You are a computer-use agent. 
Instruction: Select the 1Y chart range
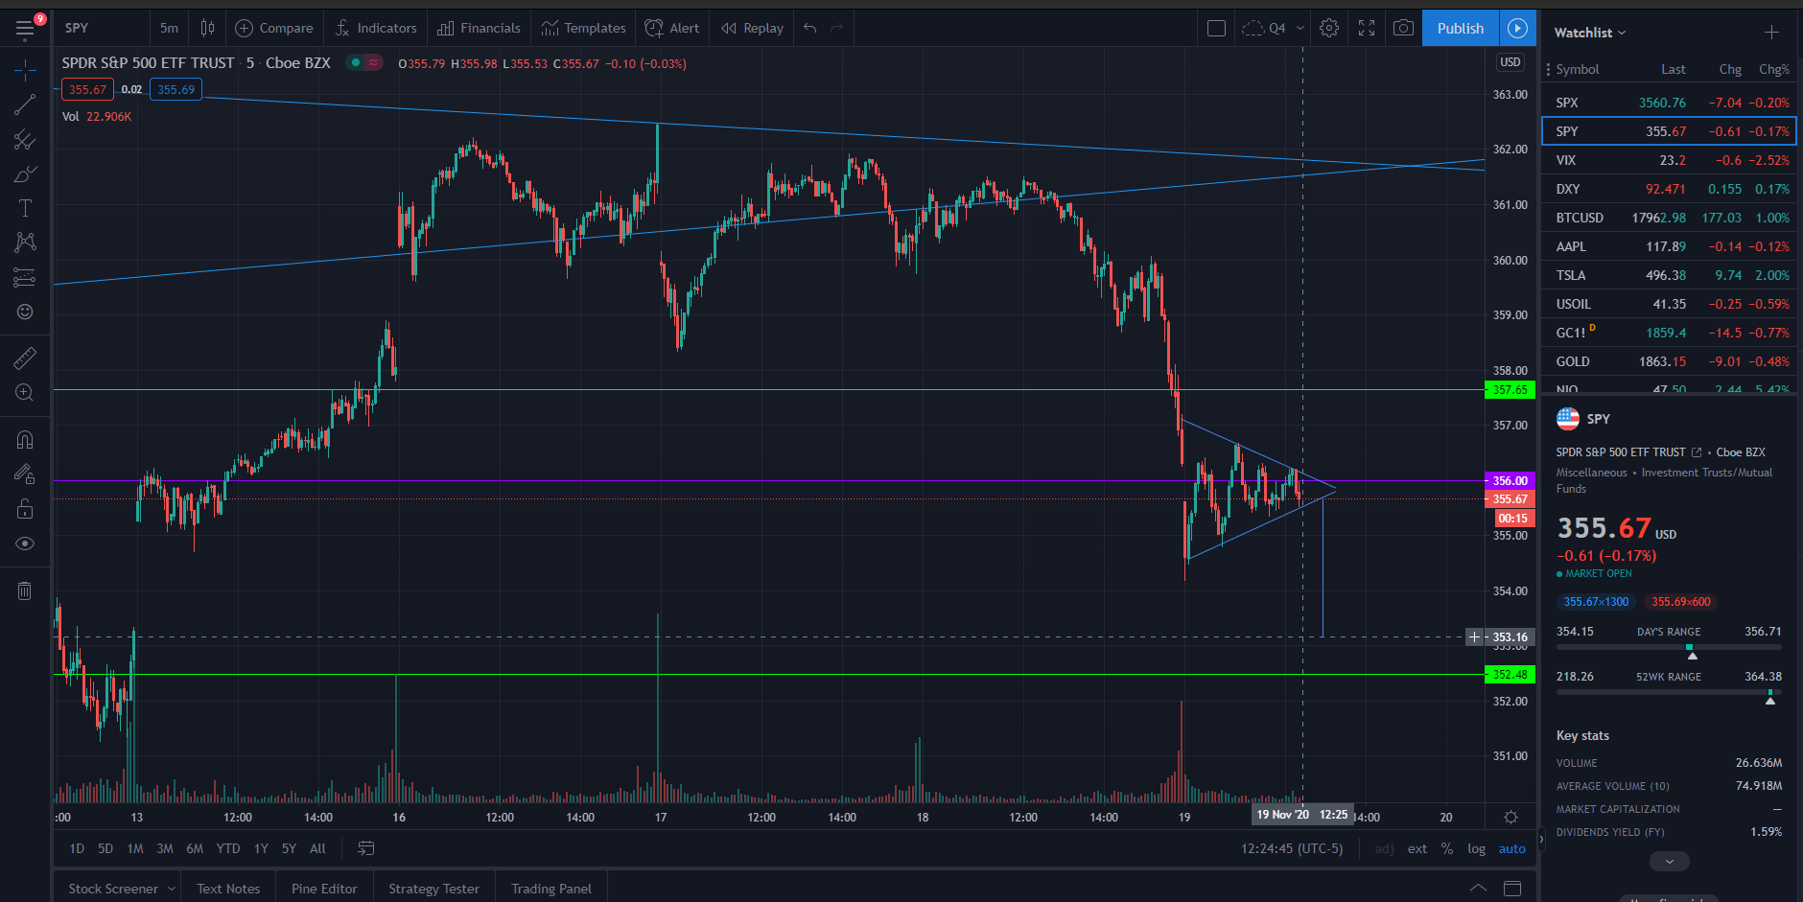pyautogui.click(x=260, y=848)
